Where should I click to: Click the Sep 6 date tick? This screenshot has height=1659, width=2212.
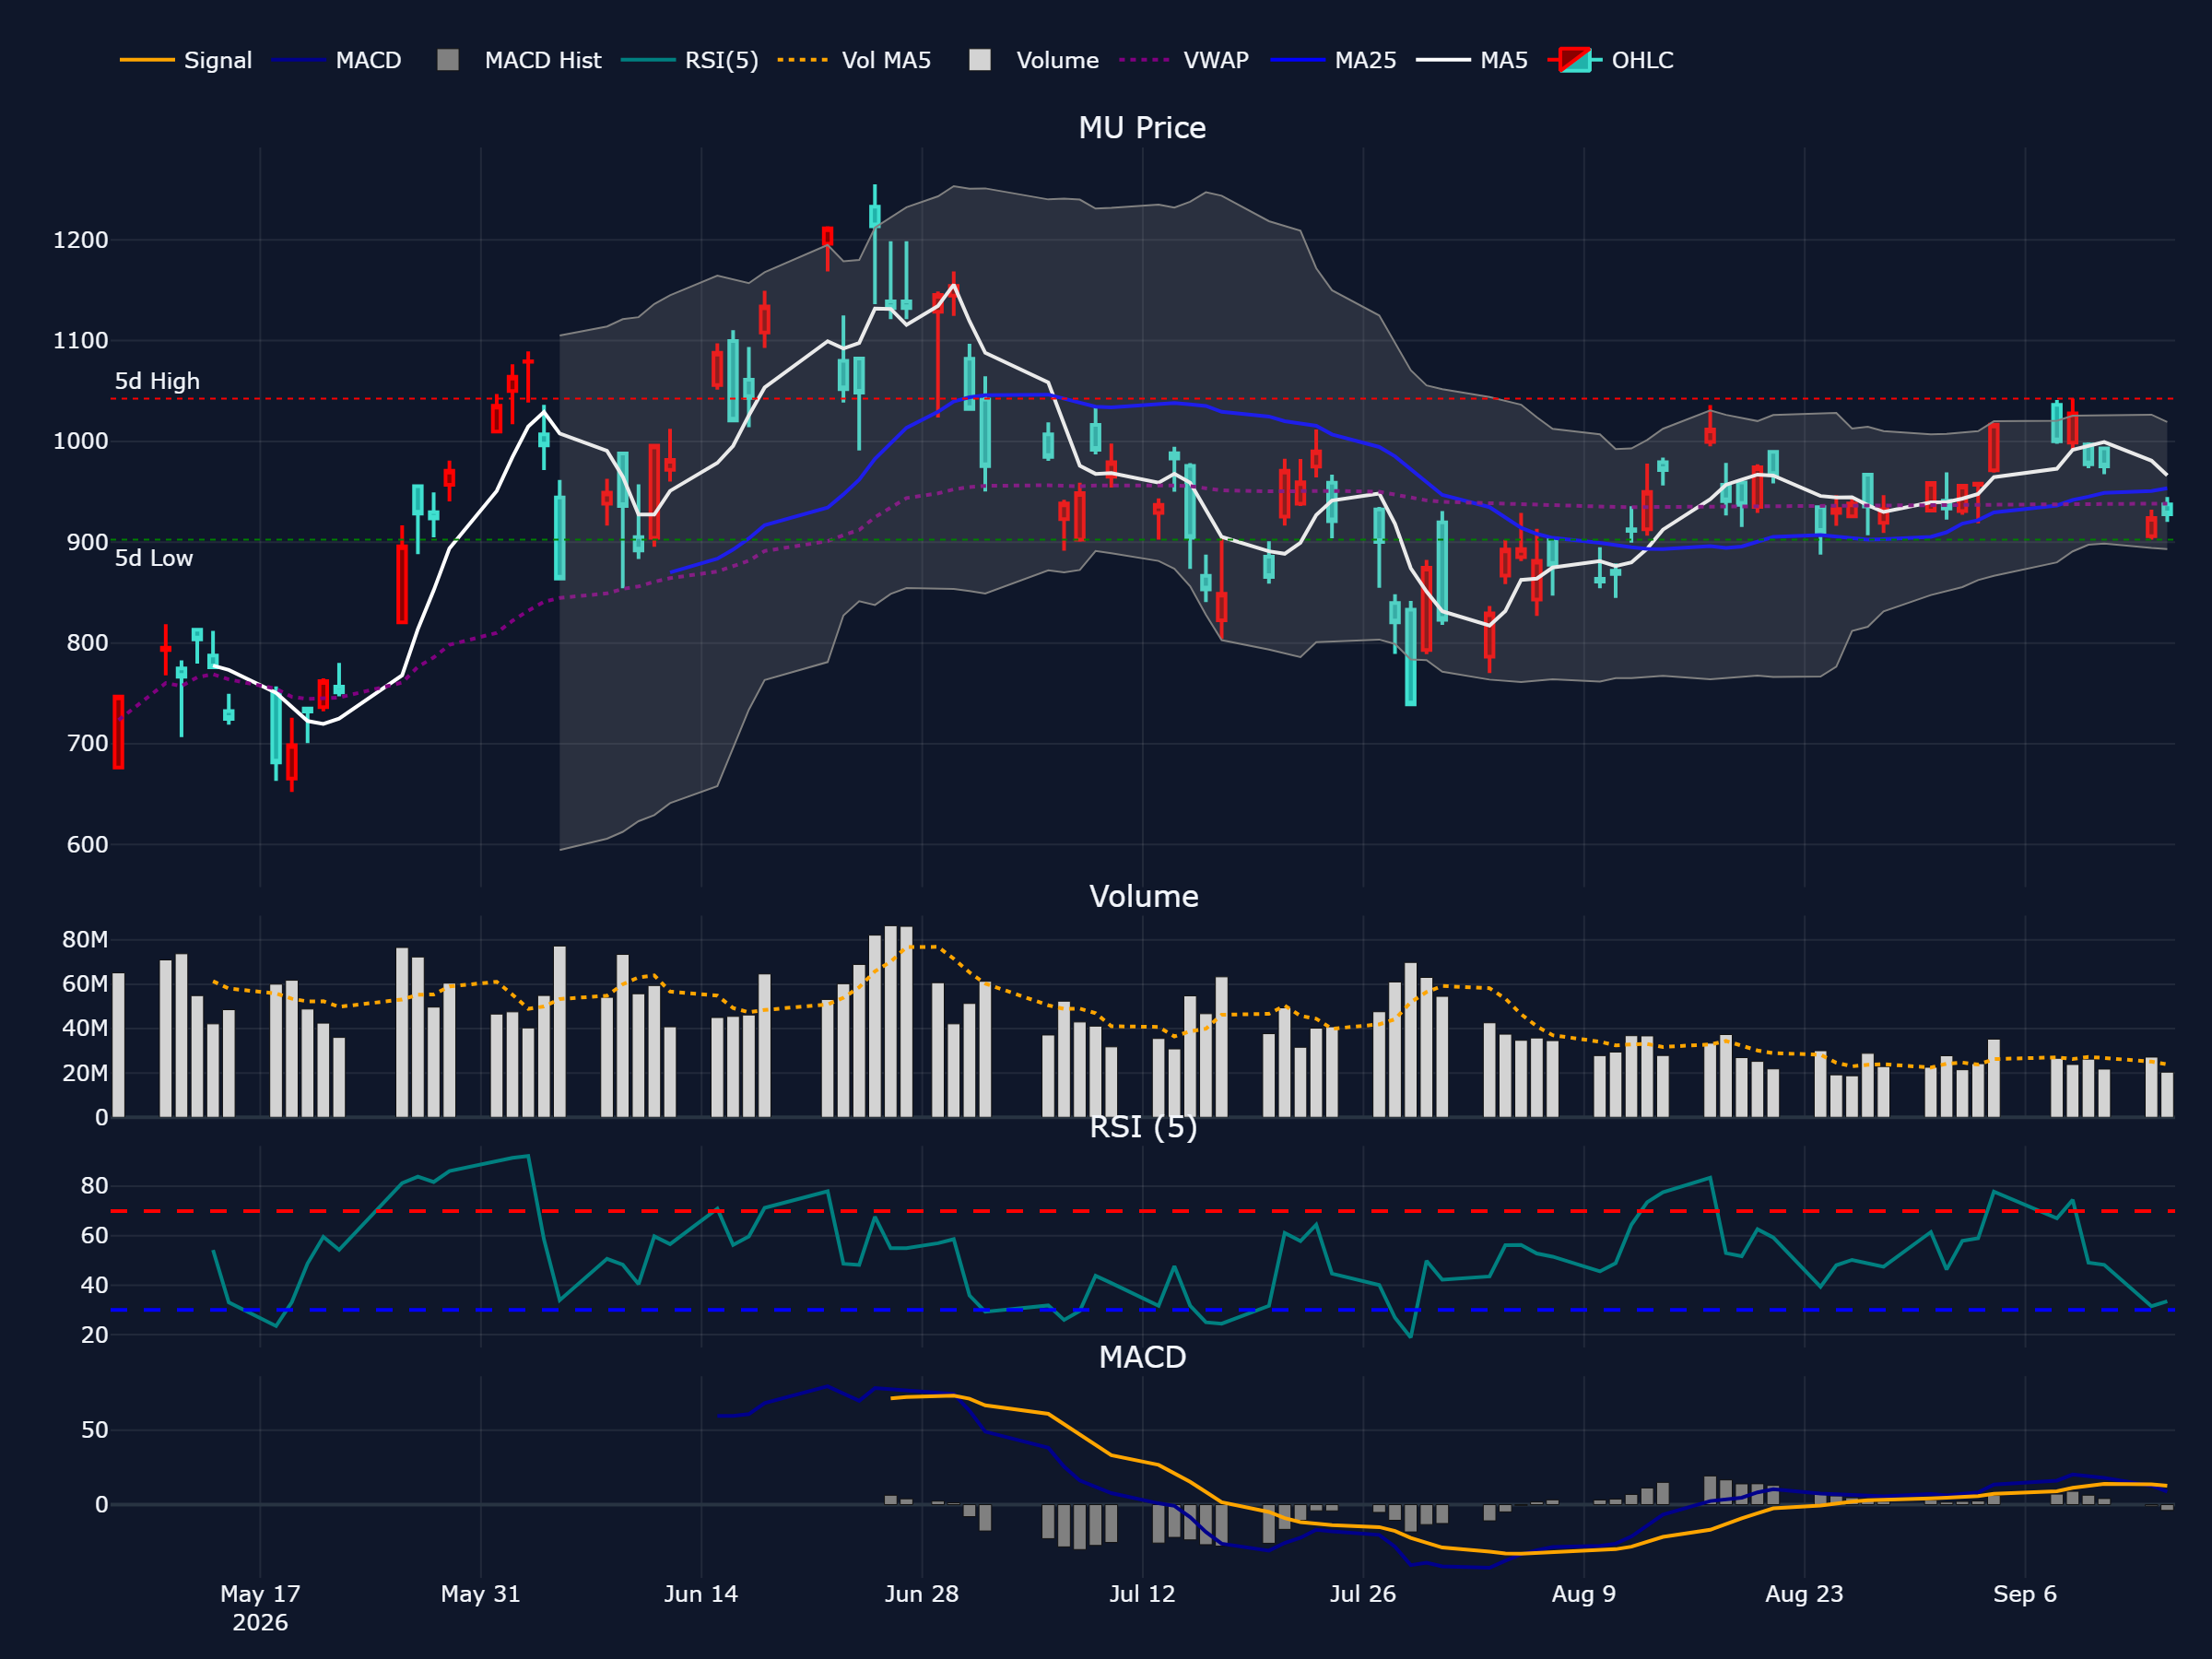(2025, 1594)
